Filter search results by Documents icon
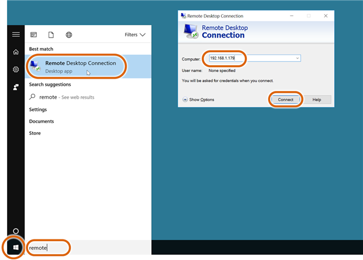Screen dimensions: 363x260 (x=51, y=35)
